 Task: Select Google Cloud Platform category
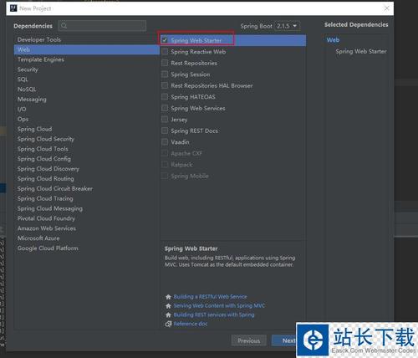87,248
